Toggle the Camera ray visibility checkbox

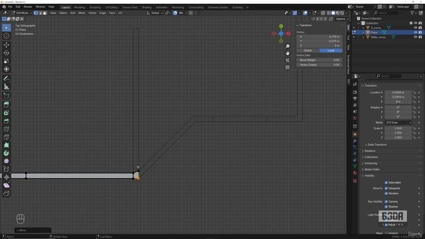[x=386, y=201]
